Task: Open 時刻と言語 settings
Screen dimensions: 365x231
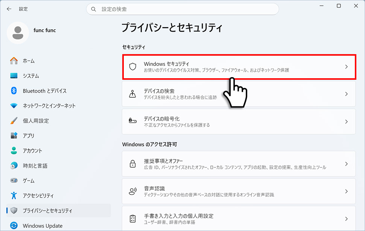Action: (58, 166)
